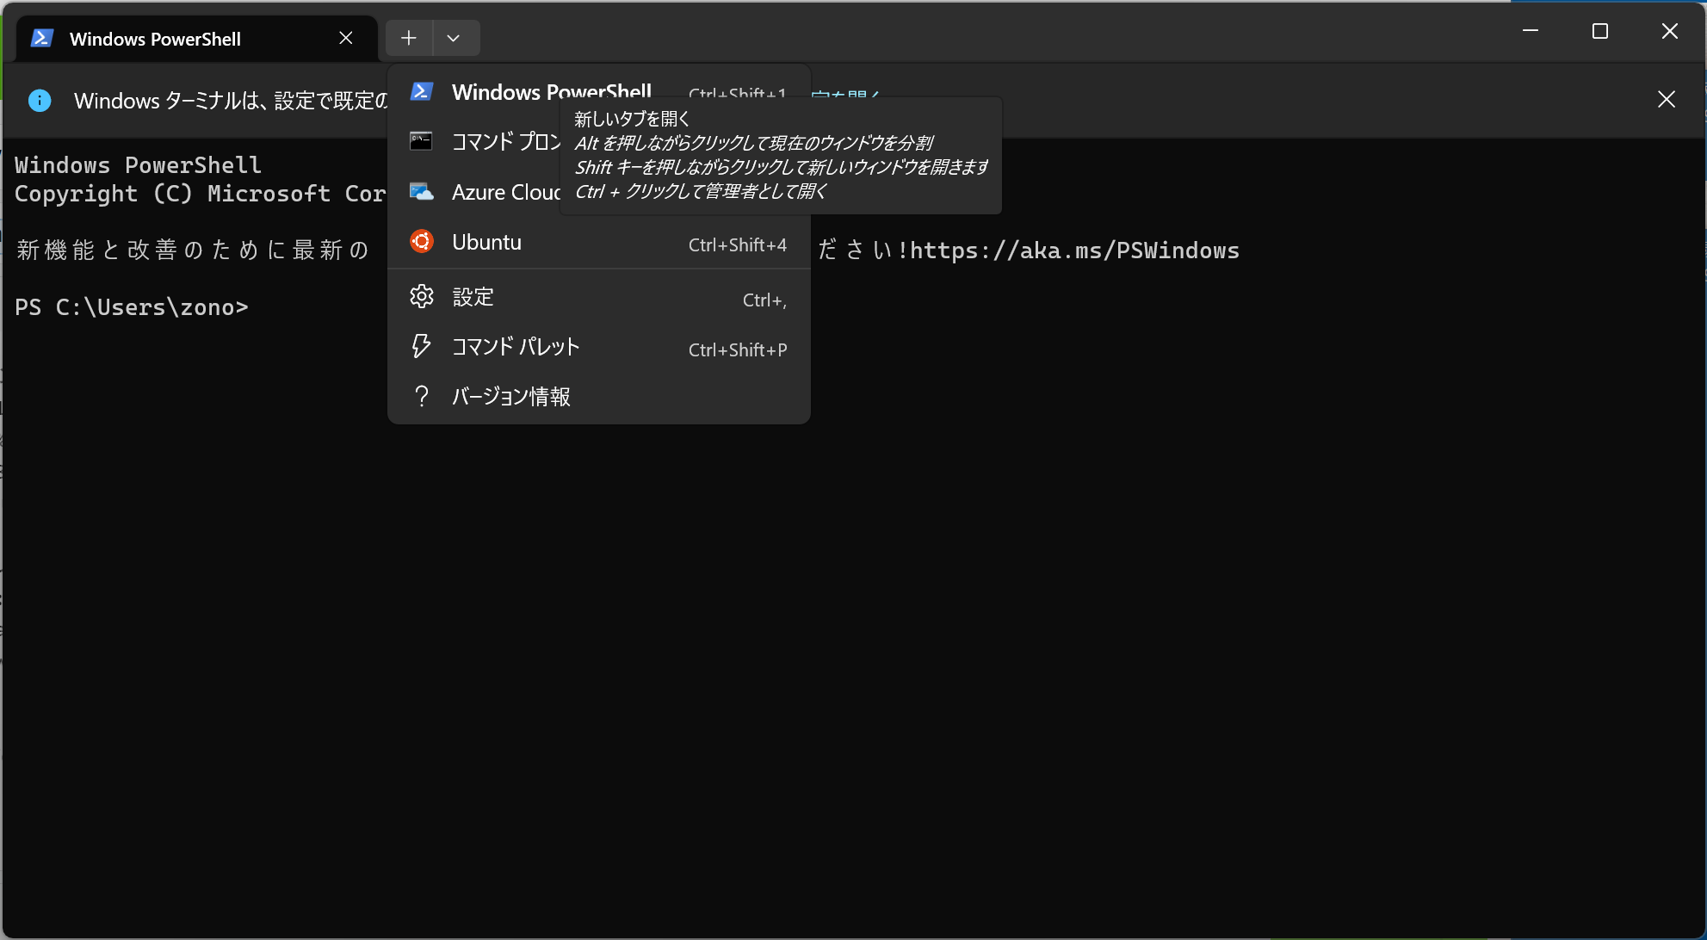Launch Azure Cloud Shell via its cloud icon
Image resolution: width=1707 pixels, height=940 pixels.
(422, 191)
